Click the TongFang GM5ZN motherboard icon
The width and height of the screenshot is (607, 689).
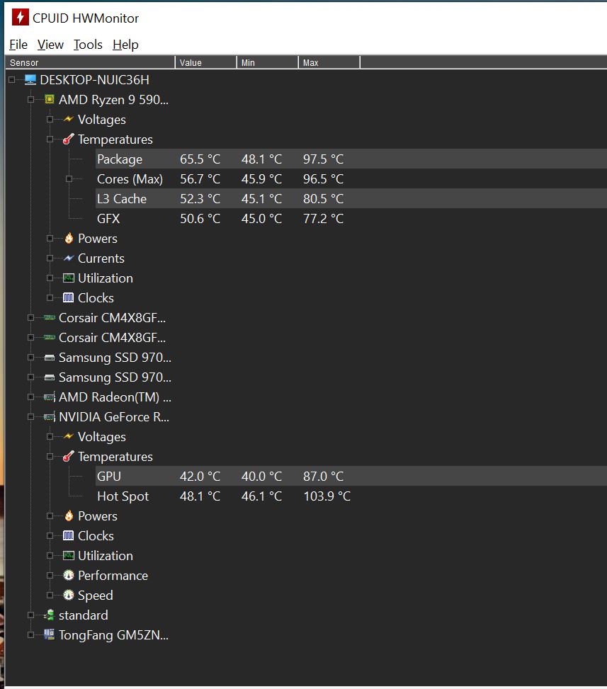(x=50, y=634)
